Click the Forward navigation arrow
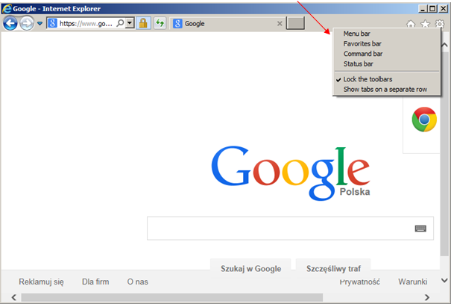451x304 pixels. point(27,23)
